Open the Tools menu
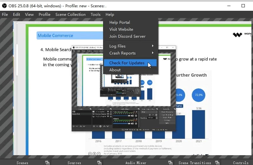The width and height of the screenshot is (253, 165). tap(95, 15)
